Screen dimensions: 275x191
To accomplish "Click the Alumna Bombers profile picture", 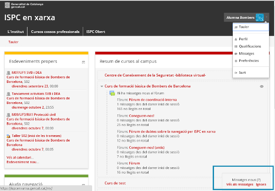I will click(260, 17).
